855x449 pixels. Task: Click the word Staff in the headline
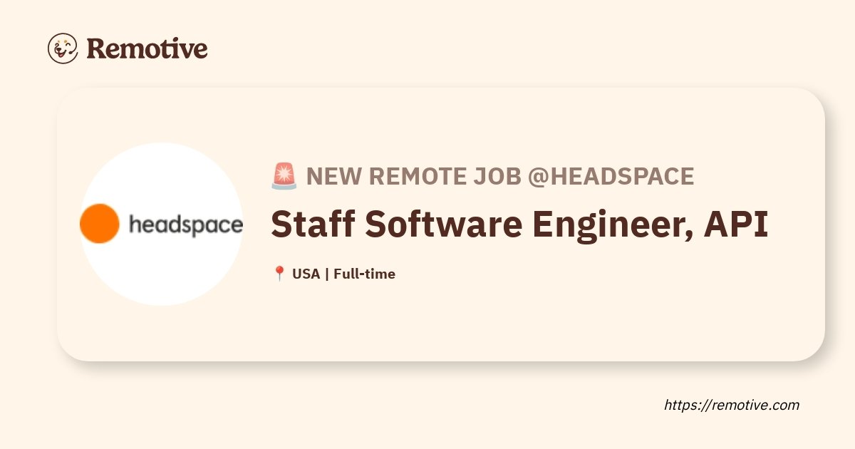tap(313, 224)
